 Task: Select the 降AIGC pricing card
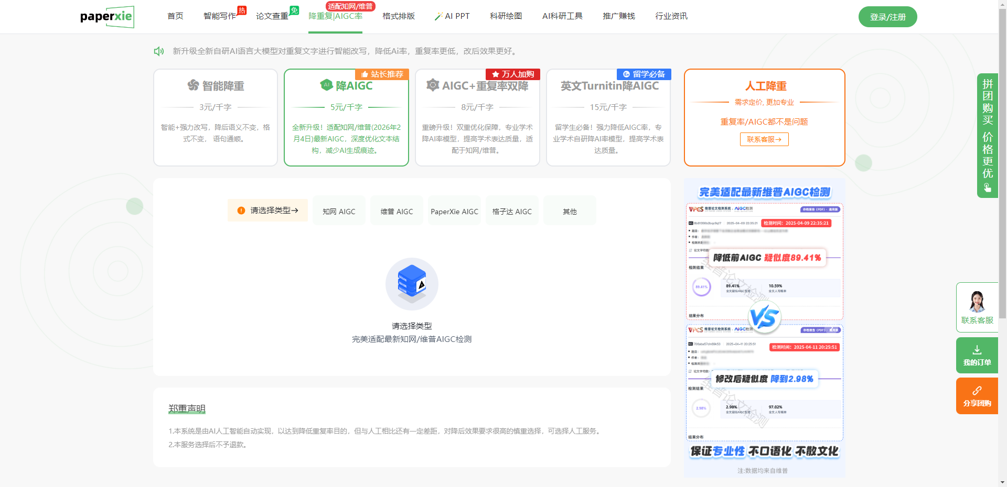pyautogui.click(x=346, y=118)
